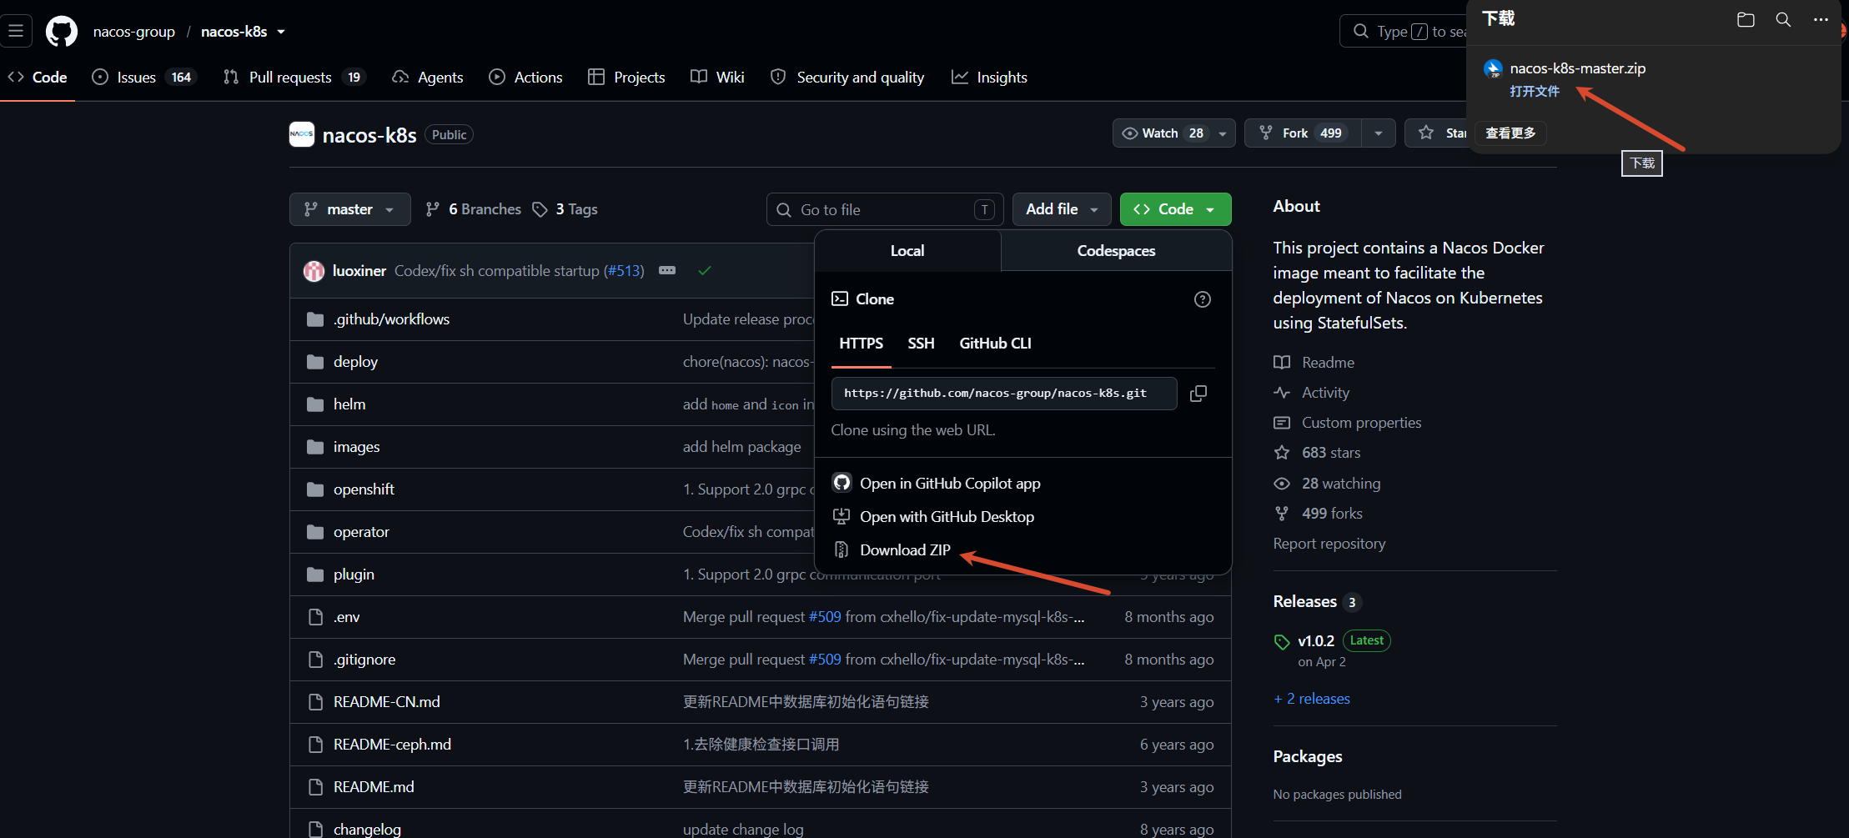This screenshot has height=838, width=1849.
Task: Open the Security and quality tab
Action: [847, 78]
